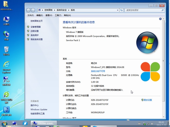Open the 网络 desktop icon
Screen dimensions: 170x127
coord(6,36)
